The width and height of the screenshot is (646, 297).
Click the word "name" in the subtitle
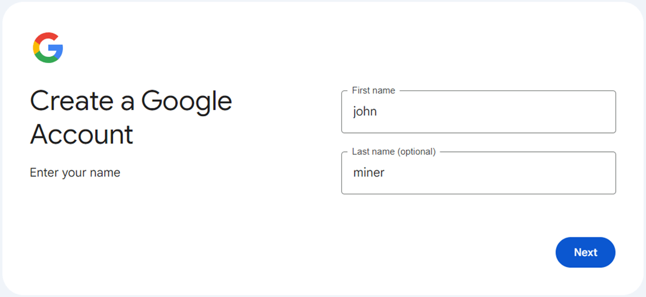(107, 173)
